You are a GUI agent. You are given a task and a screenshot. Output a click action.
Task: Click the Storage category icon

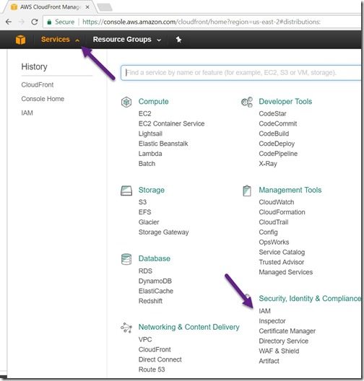coord(126,190)
